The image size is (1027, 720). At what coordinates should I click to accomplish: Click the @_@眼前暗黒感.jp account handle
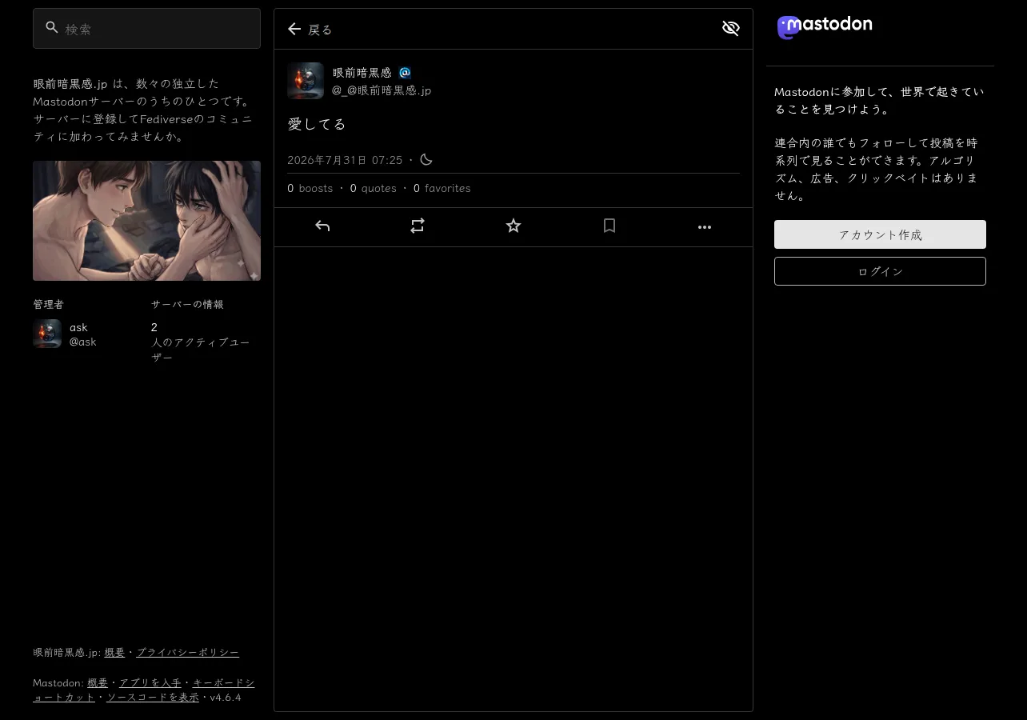382,90
